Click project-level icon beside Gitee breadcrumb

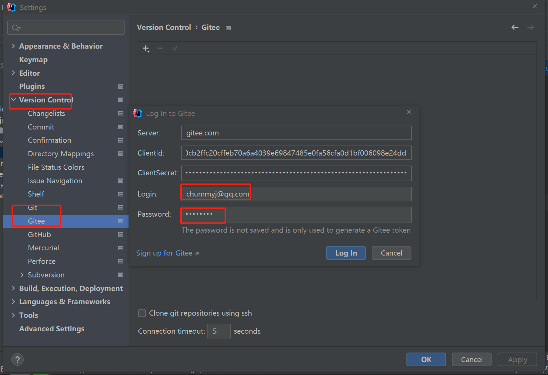tap(228, 28)
